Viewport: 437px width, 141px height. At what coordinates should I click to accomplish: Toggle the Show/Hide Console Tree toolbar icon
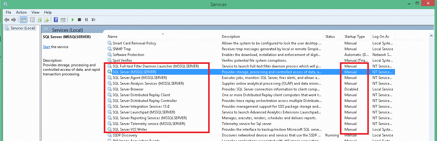point(23,20)
